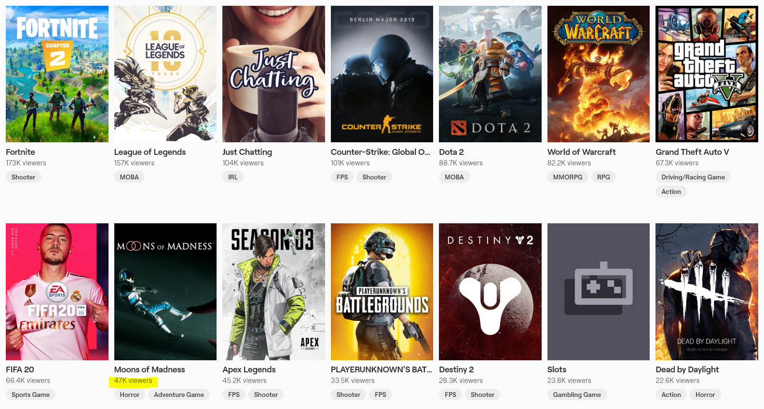Click the Horror tag under Dead by Daylight
The height and width of the screenshot is (409, 764).
705,395
